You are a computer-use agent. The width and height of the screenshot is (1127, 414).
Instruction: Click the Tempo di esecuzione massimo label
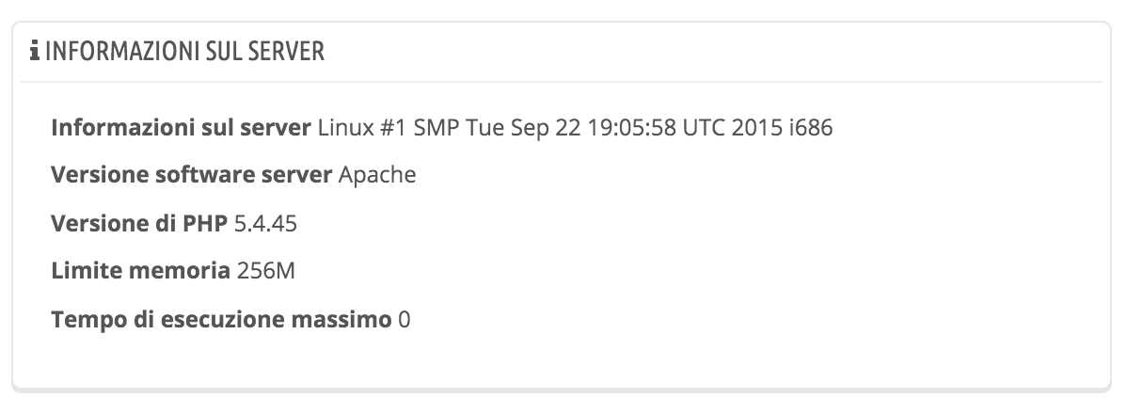[x=220, y=319]
